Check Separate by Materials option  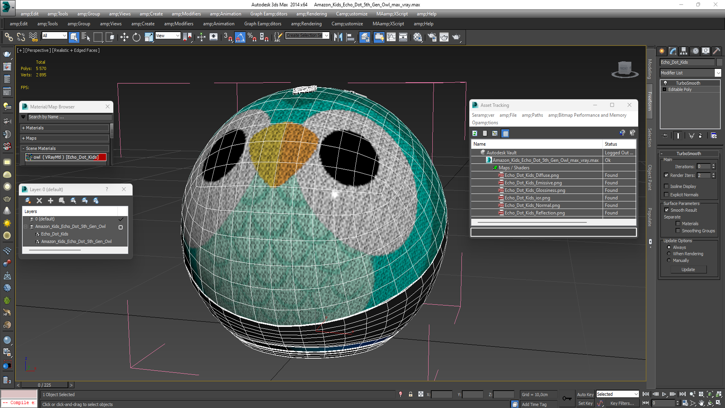(x=678, y=224)
